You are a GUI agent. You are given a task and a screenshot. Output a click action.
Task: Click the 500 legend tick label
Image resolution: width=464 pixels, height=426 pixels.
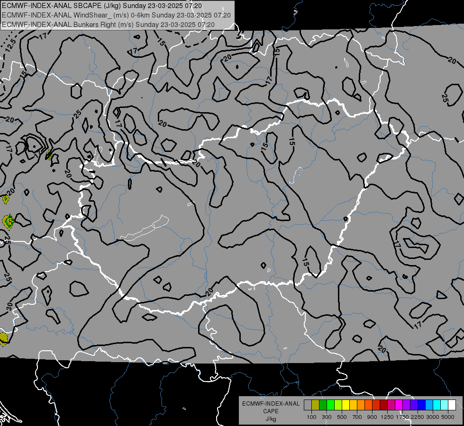click(x=342, y=417)
